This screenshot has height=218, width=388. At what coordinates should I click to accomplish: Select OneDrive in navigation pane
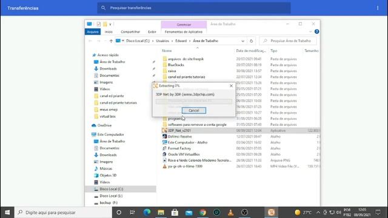[x=104, y=125]
